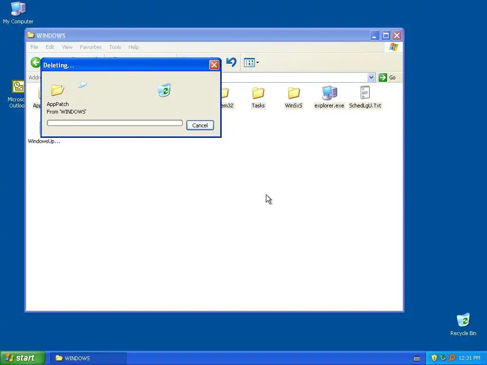Open the Edit menu

50,47
